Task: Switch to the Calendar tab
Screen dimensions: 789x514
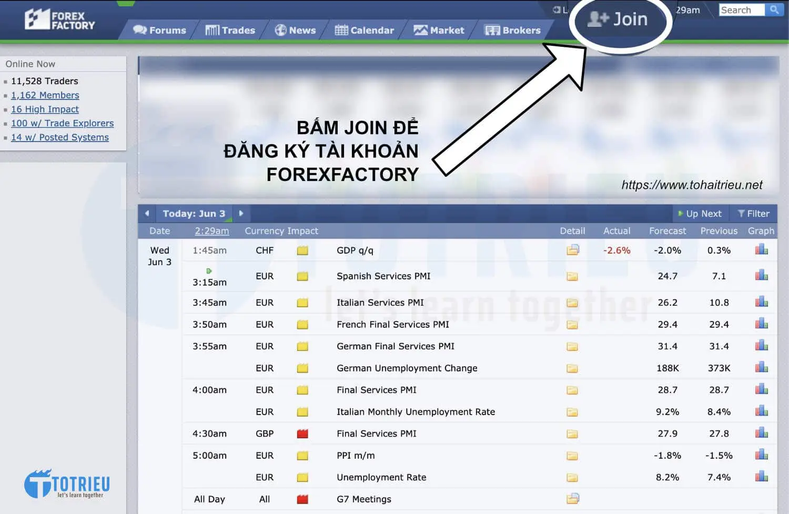Action: pyautogui.click(x=365, y=31)
